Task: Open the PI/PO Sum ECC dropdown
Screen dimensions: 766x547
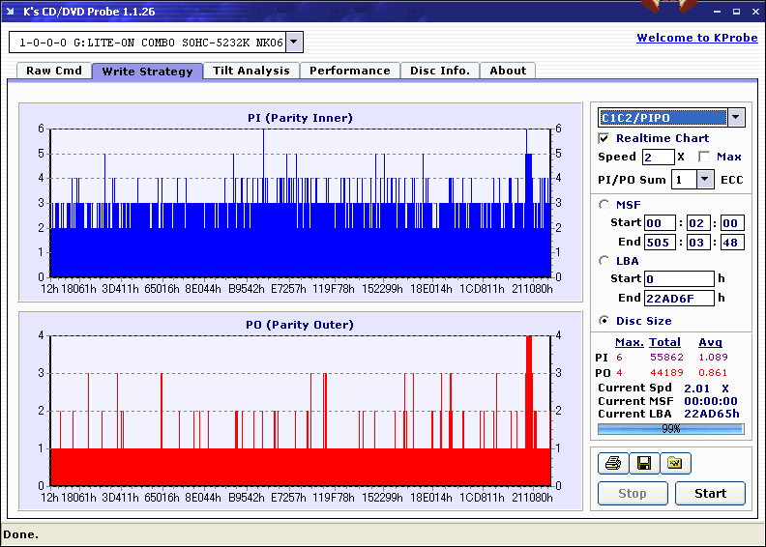Action: pos(704,179)
